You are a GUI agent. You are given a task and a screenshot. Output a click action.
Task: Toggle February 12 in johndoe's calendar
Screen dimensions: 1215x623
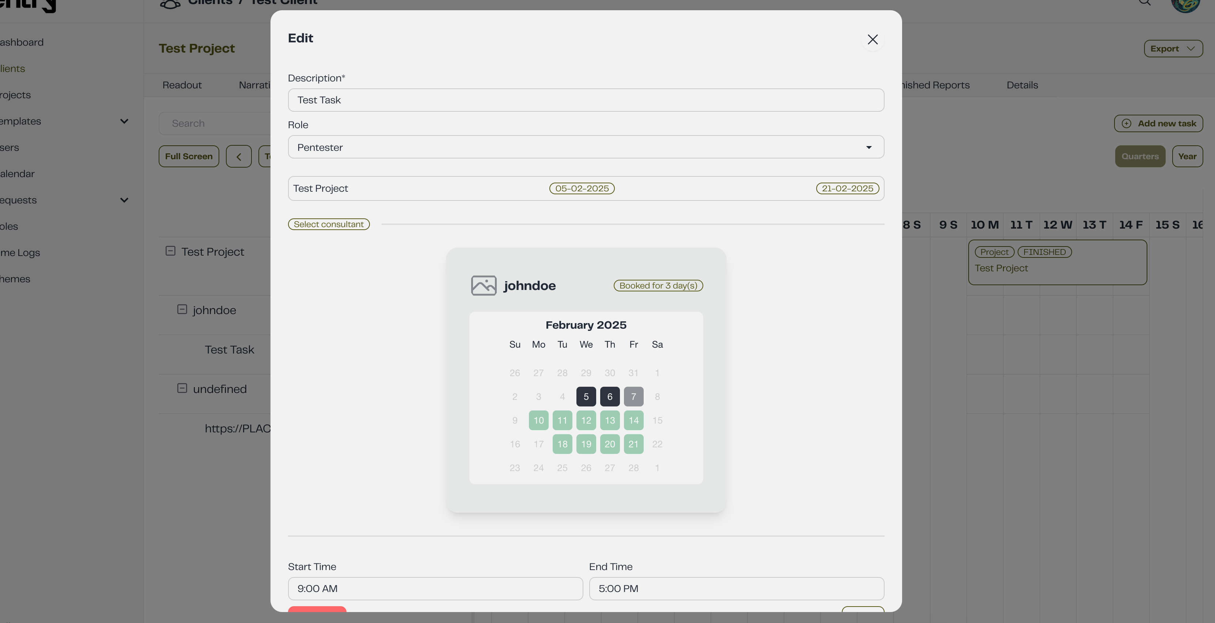point(586,420)
